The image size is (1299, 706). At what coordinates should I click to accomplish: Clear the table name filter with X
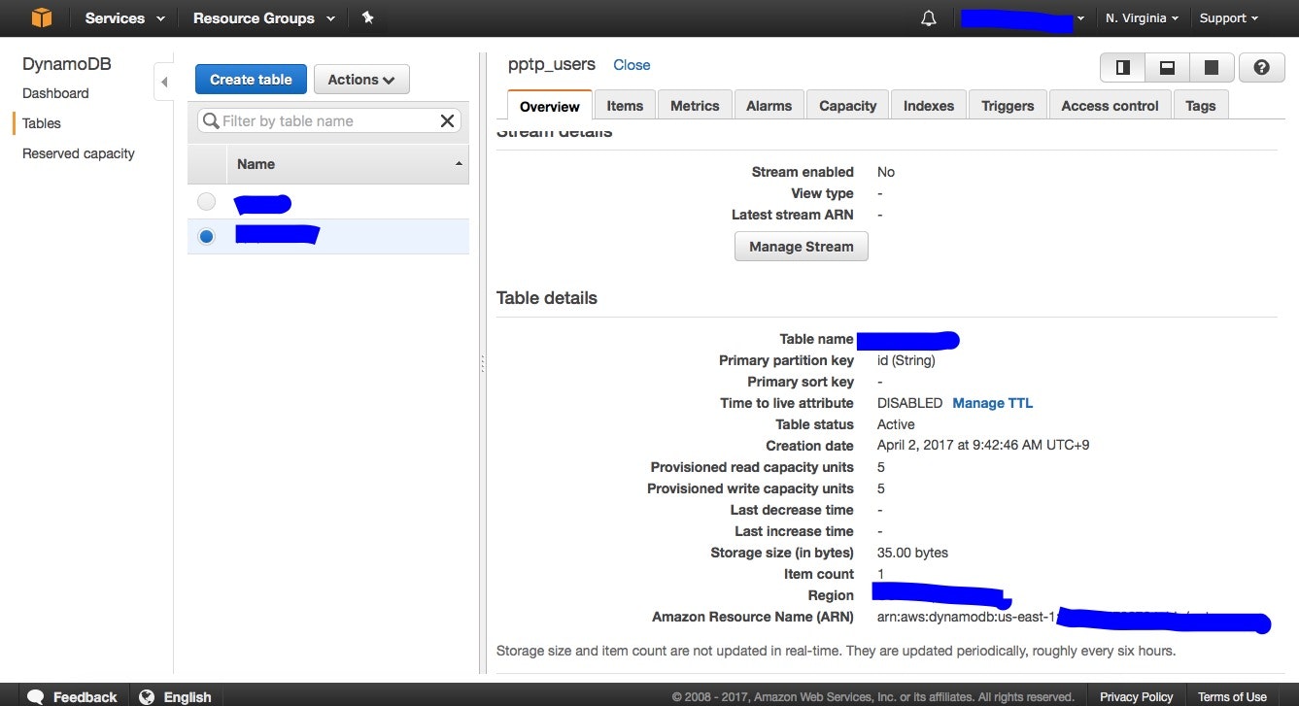tap(447, 120)
